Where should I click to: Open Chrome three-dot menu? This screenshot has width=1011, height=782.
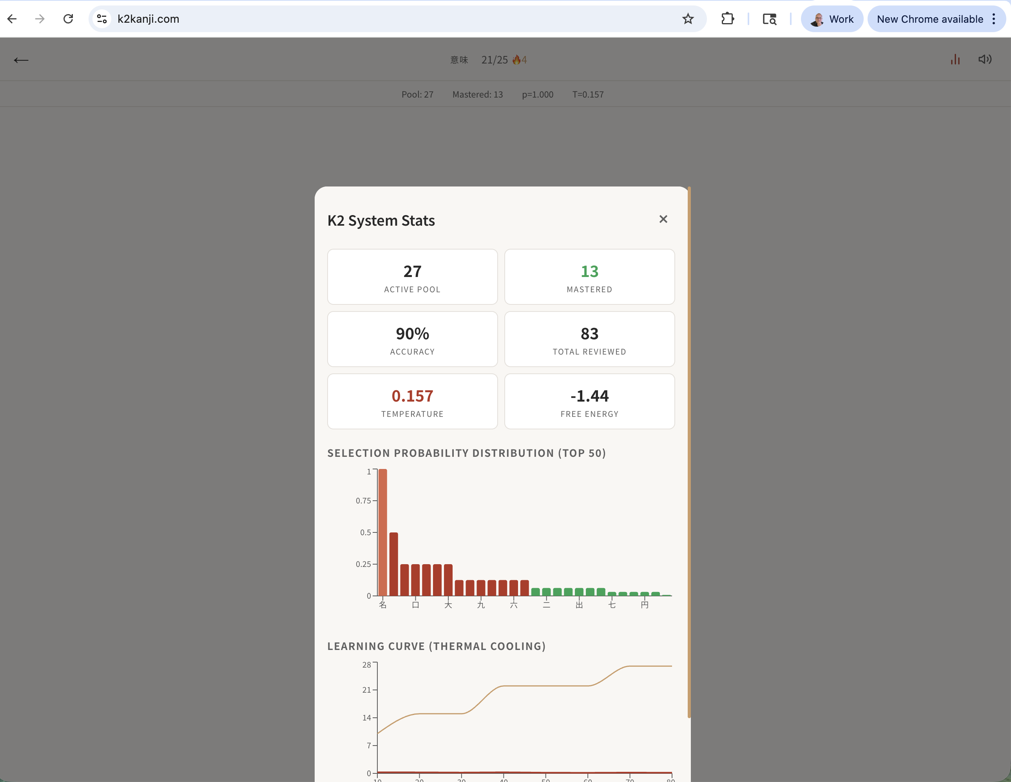[x=993, y=19]
